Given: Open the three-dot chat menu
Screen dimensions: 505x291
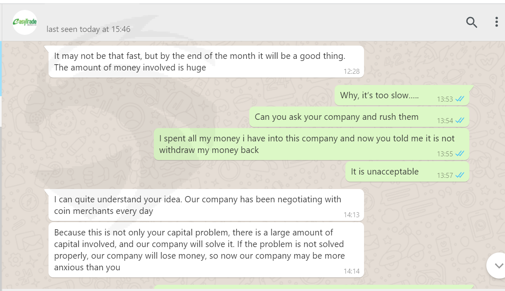Looking at the screenshot, I should tap(496, 22).
